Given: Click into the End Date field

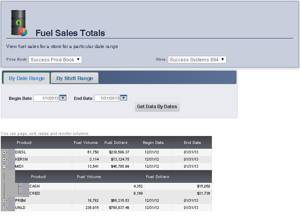Looking at the screenshot, I should [107, 98].
